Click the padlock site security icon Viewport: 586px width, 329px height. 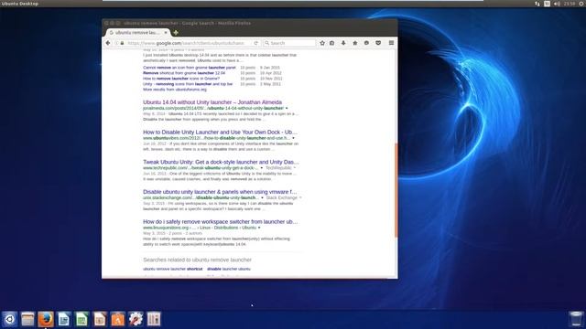(x=122, y=43)
